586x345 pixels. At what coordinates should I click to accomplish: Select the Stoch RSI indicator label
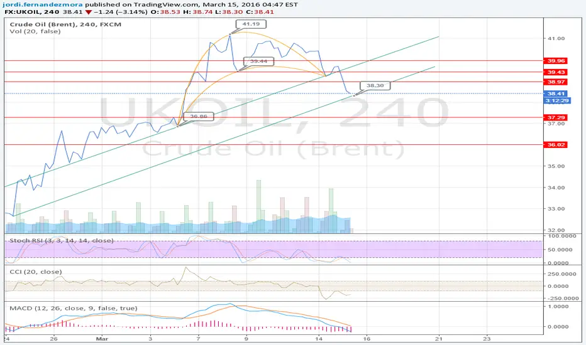(x=61, y=241)
